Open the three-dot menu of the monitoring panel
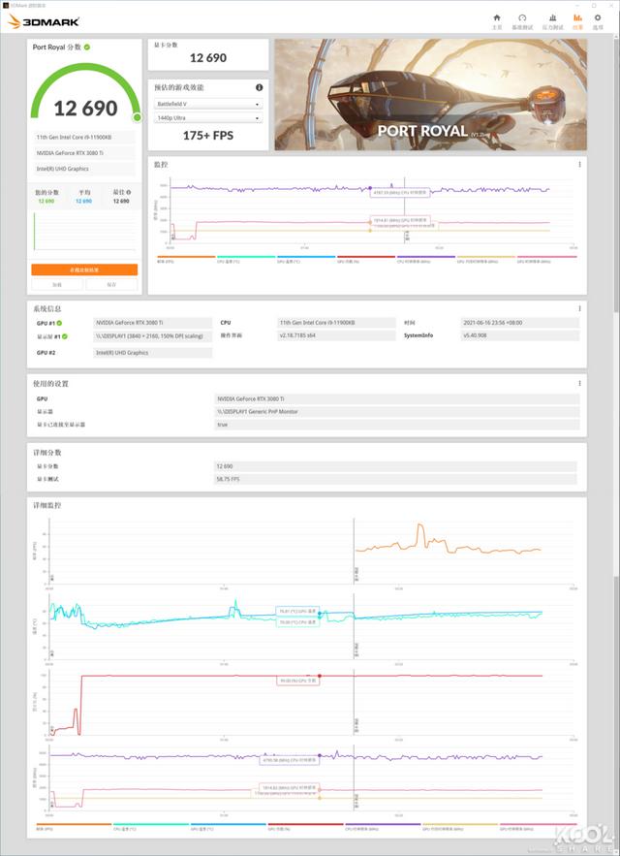Screen dimensions: 620x856 pos(579,165)
